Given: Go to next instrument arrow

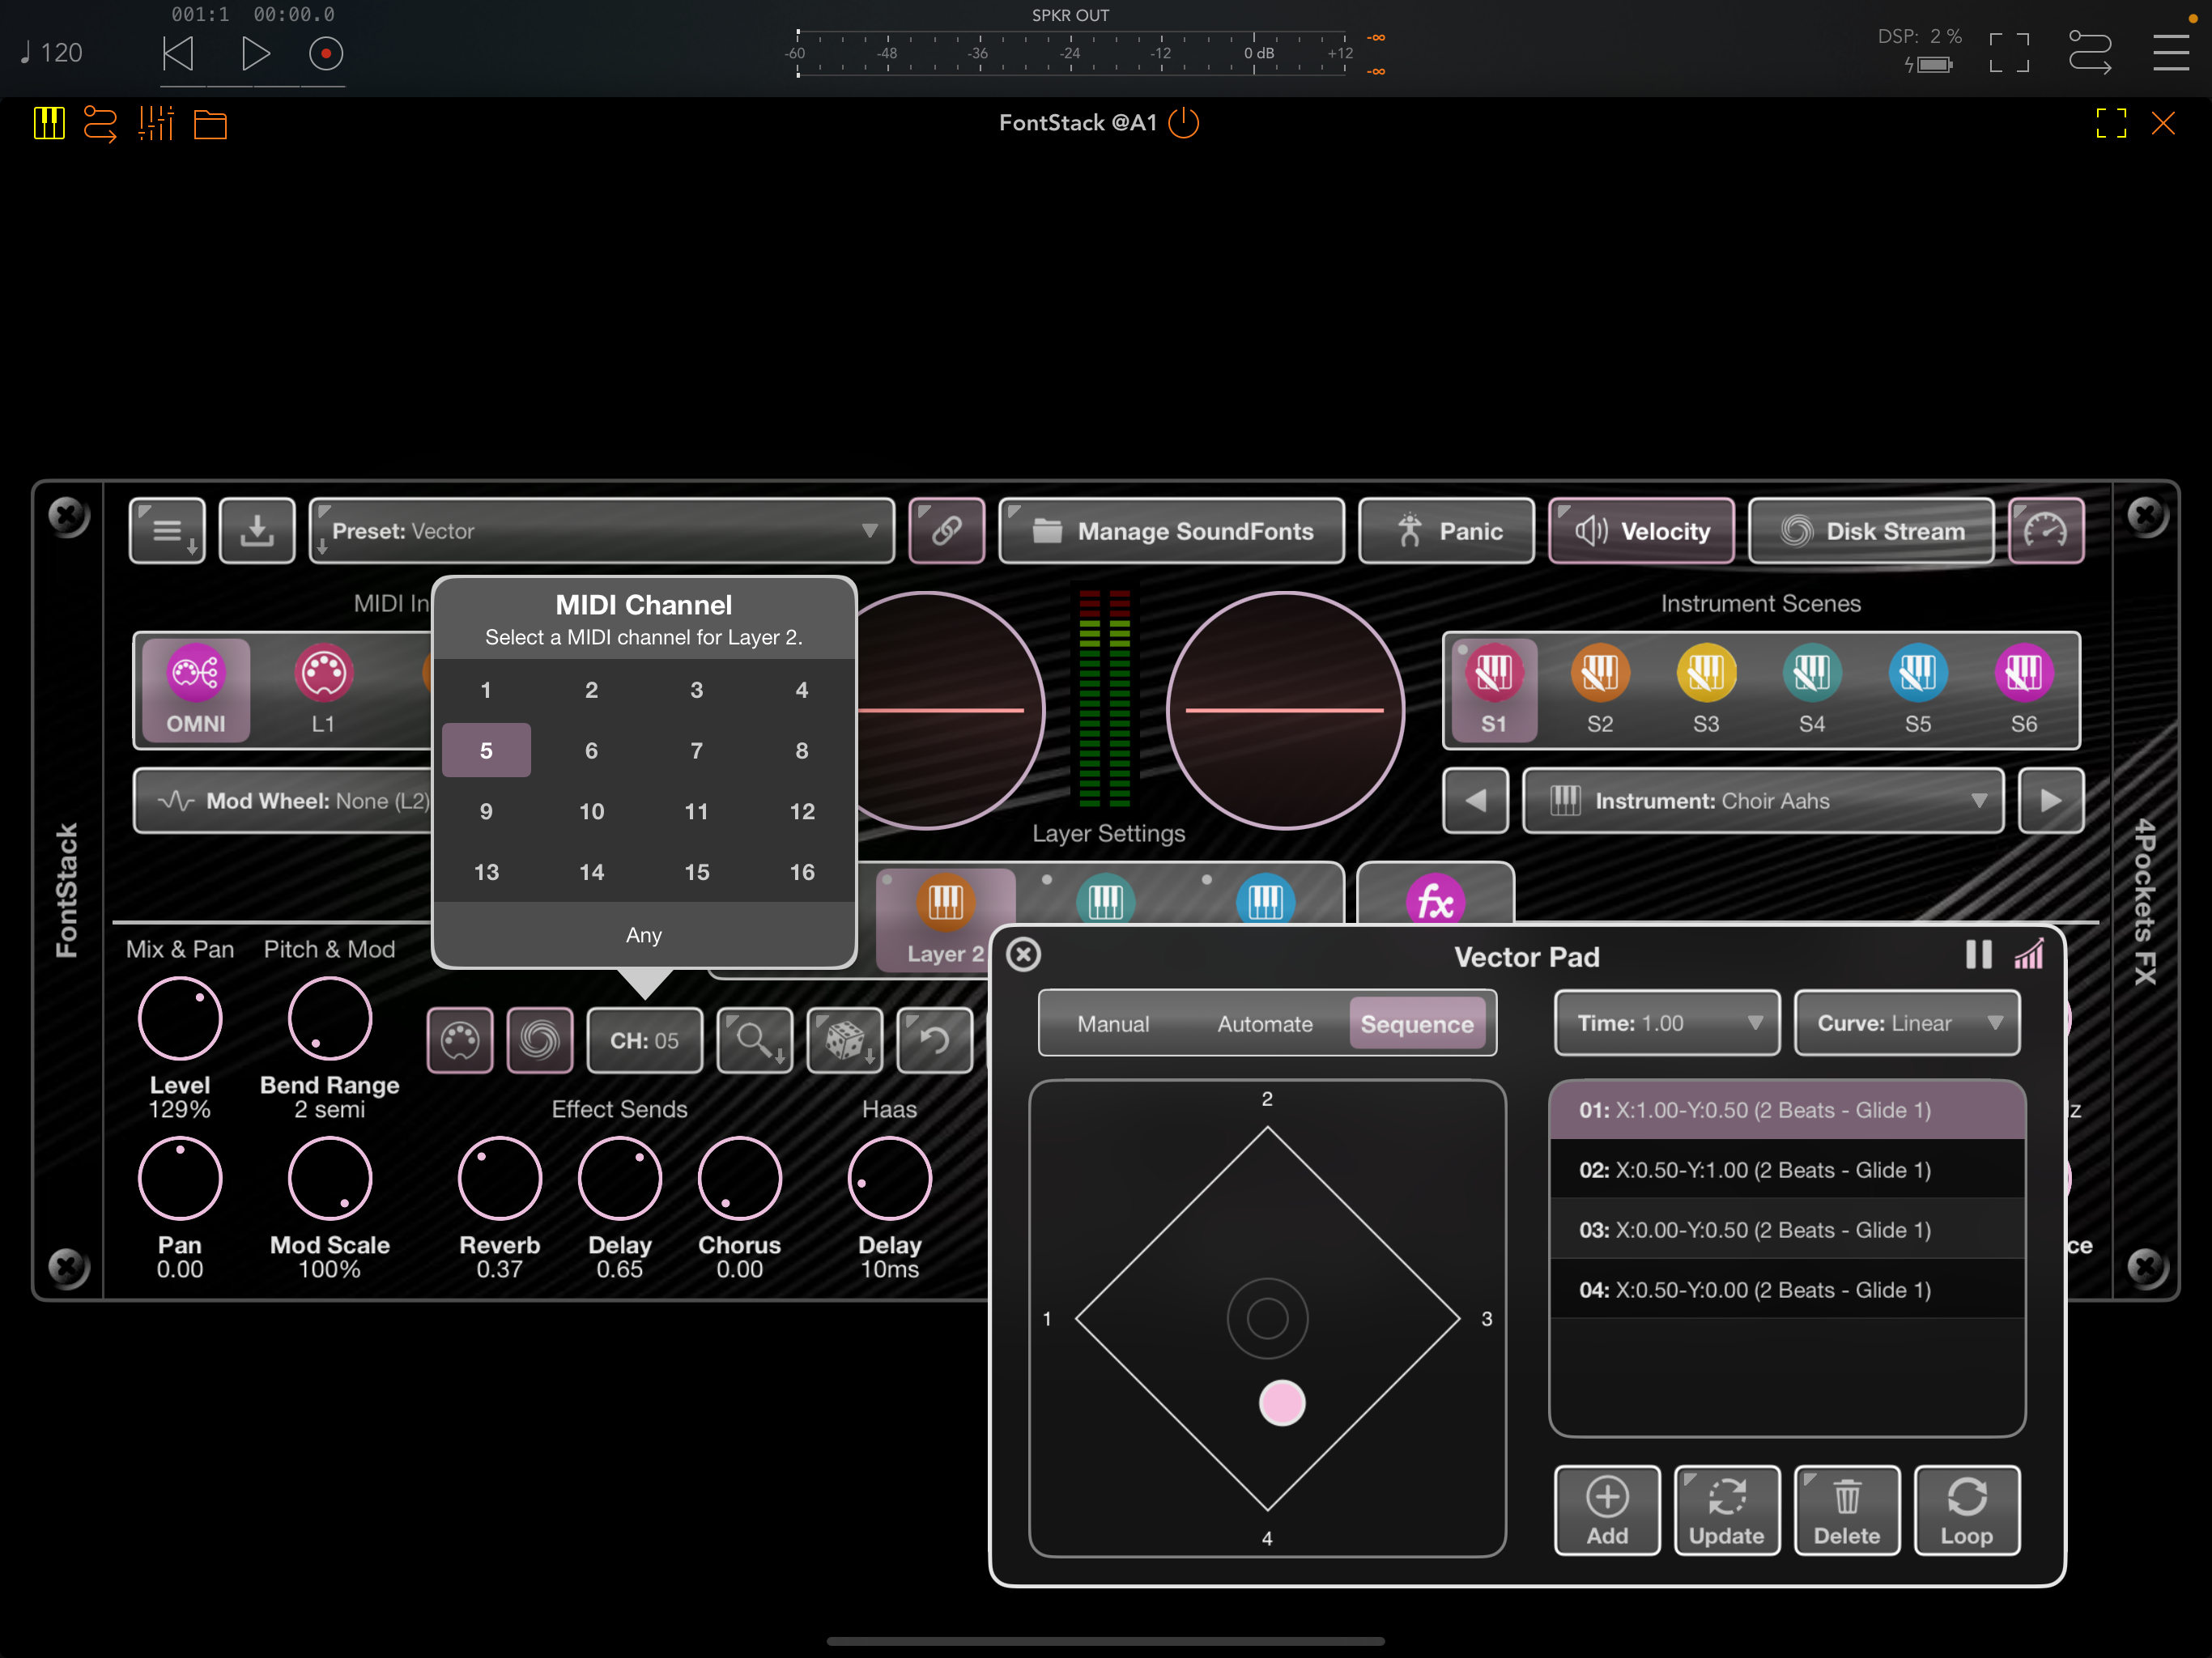Looking at the screenshot, I should click(2051, 801).
